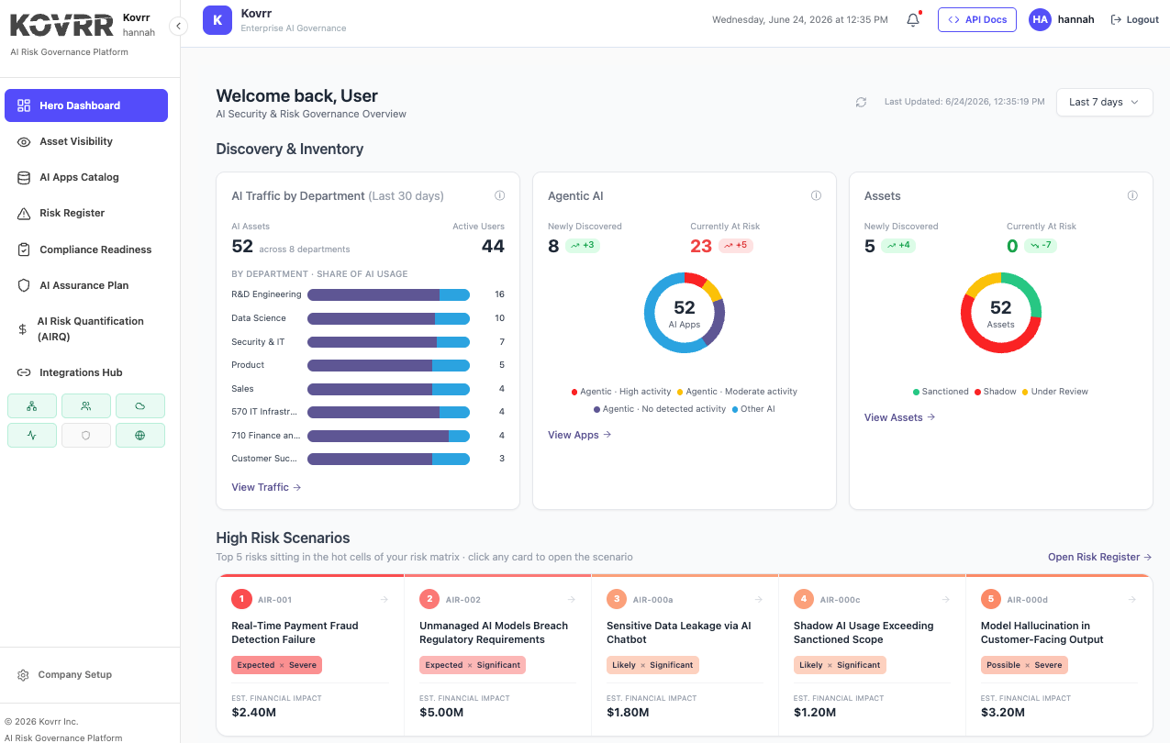Open the Sensitive Data Leakage scenario card

[x=685, y=655]
